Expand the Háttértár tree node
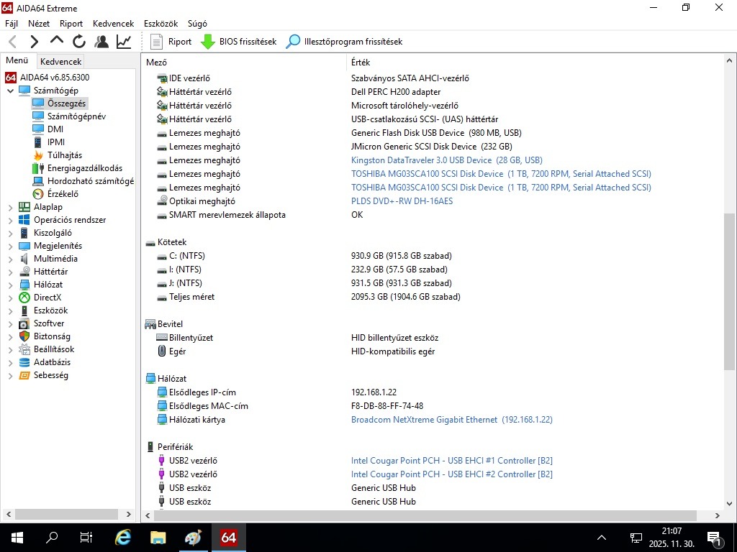 [x=10, y=272]
